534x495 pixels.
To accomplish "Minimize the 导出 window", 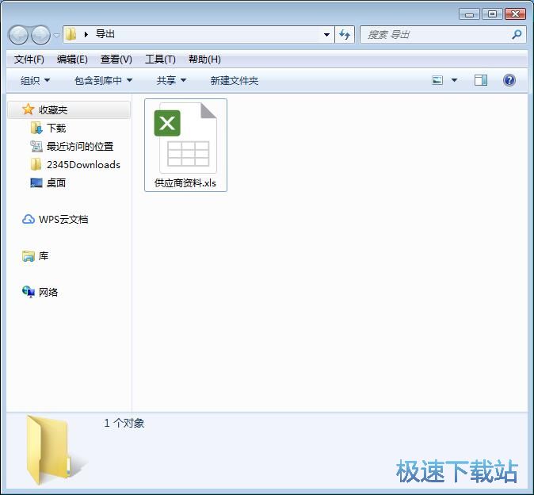I will pos(469,14).
